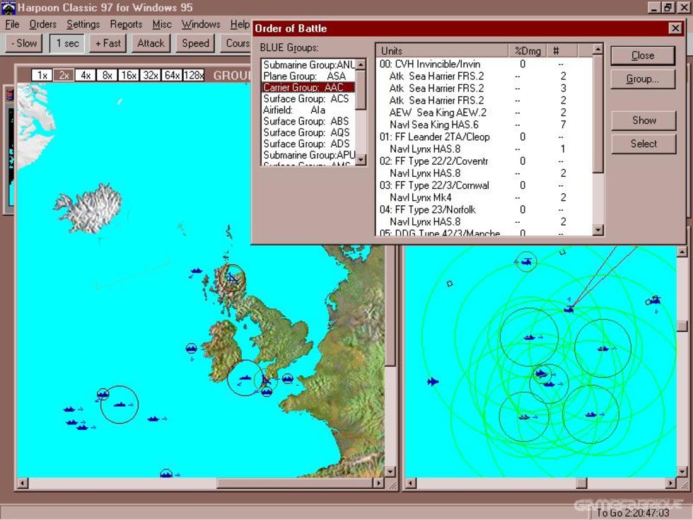
Task: Select Surface Group: ABS in the list
Action: point(308,121)
